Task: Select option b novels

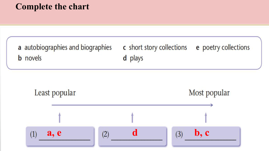Action: (30, 58)
